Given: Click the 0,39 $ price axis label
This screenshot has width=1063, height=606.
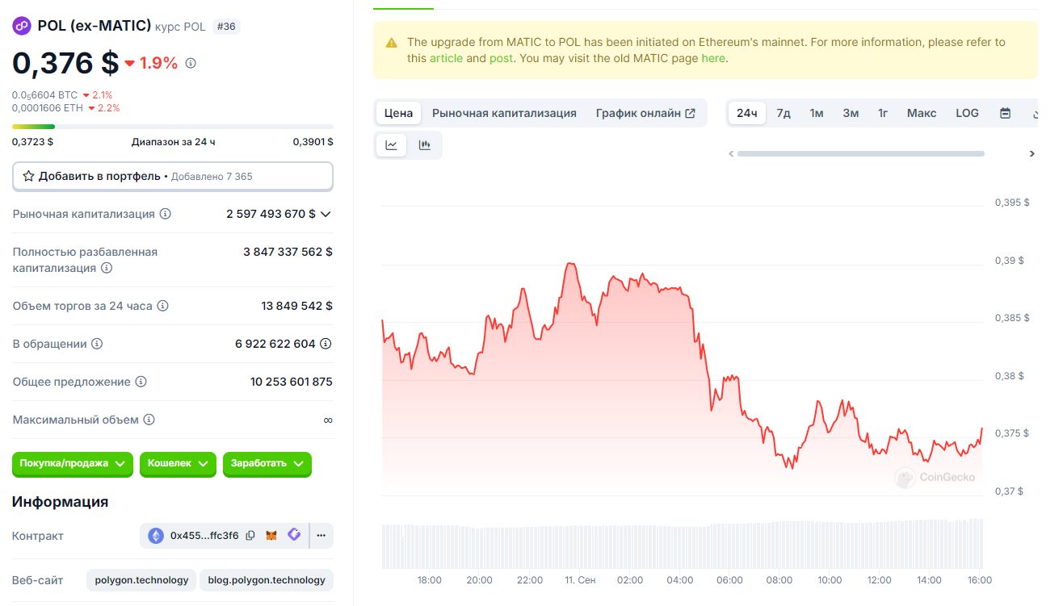Looking at the screenshot, I should (1009, 261).
